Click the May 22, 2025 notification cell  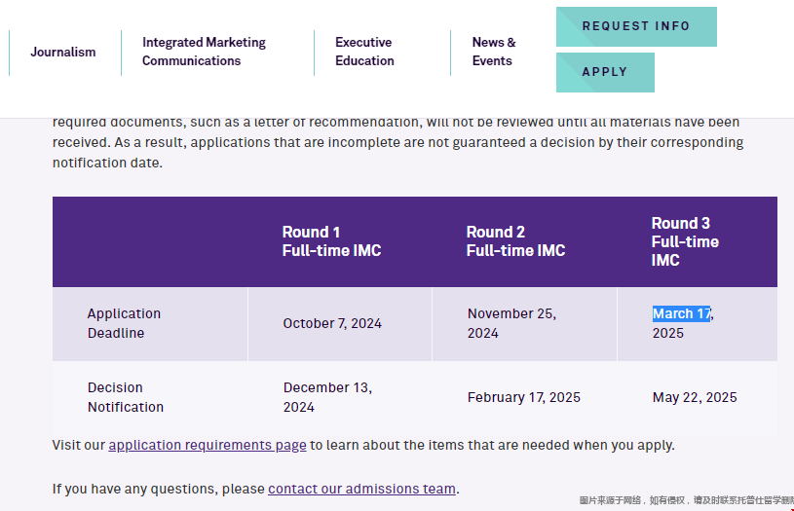pyautogui.click(x=695, y=398)
